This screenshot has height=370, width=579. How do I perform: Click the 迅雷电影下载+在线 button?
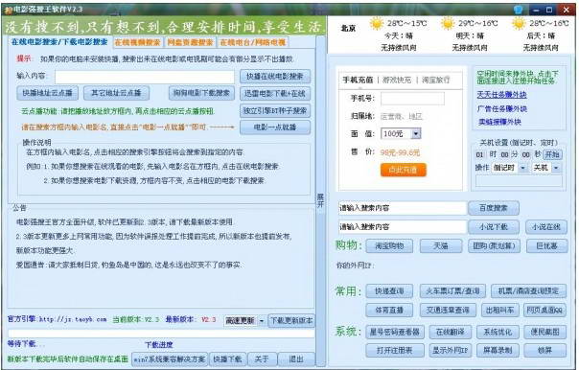pos(275,93)
